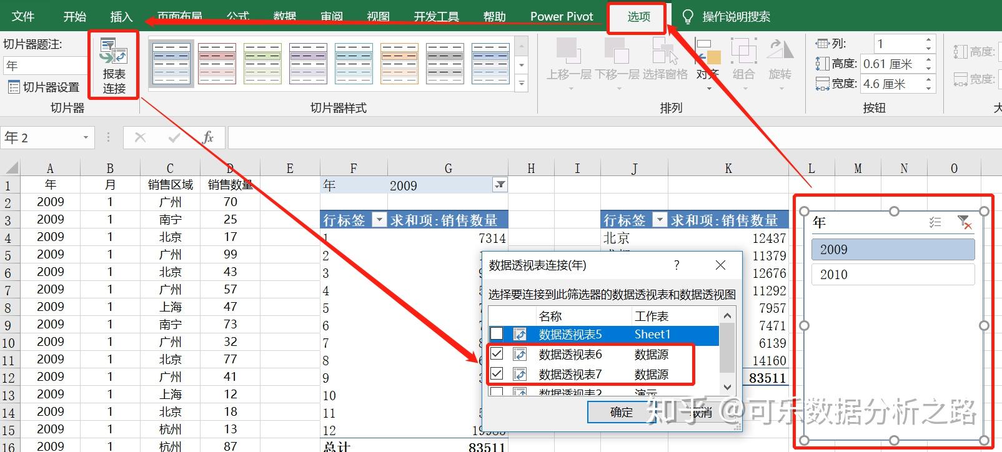Click the Insert Function fx icon
The height and width of the screenshot is (452, 1002).
(208, 137)
